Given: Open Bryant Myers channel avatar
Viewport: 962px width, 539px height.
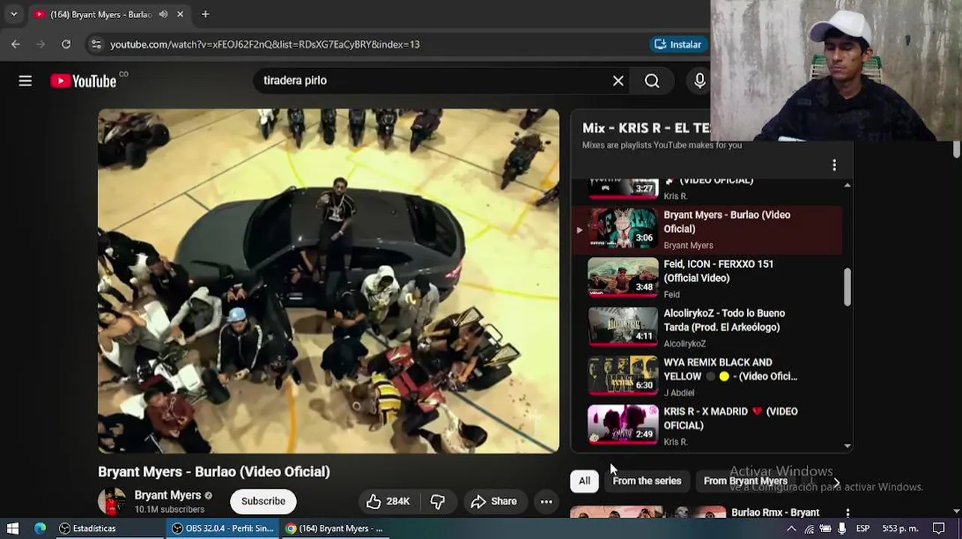Looking at the screenshot, I should [x=112, y=502].
